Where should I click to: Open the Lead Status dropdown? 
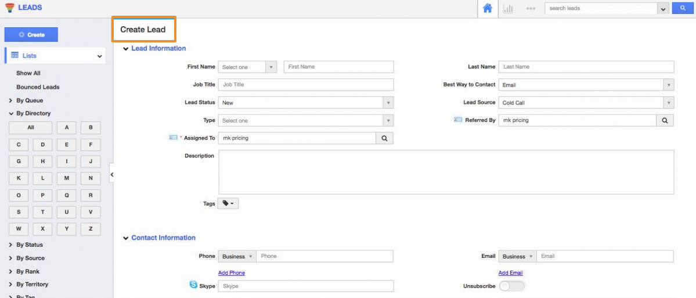click(x=306, y=103)
